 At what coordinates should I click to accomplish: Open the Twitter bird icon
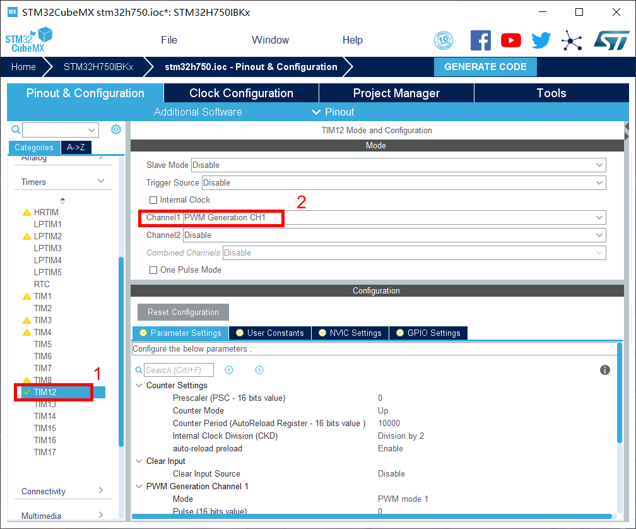[541, 40]
